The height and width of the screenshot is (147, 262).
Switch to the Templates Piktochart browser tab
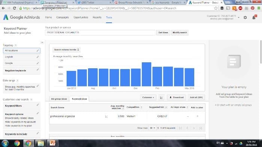point(57,3)
